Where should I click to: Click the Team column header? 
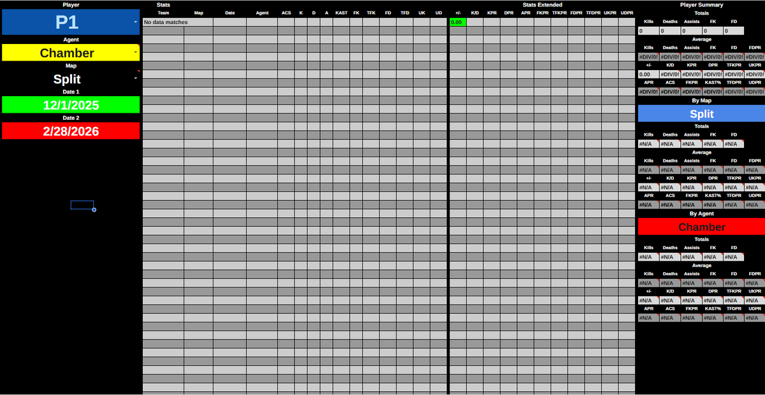coord(163,13)
